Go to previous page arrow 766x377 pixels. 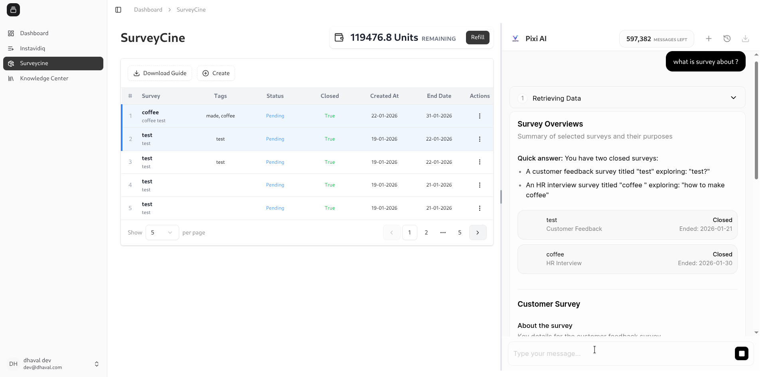391,232
